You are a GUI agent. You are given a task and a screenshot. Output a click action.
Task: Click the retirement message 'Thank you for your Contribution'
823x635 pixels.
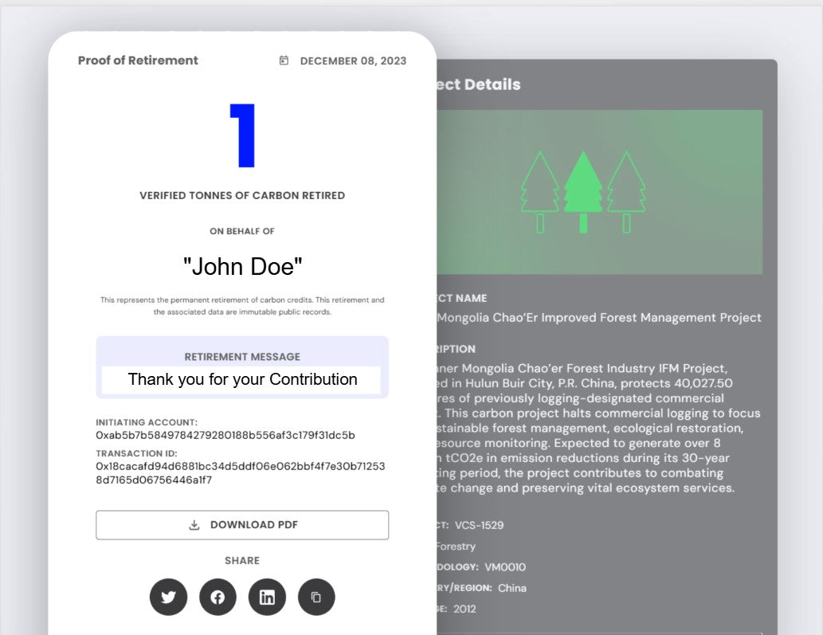coord(242,379)
